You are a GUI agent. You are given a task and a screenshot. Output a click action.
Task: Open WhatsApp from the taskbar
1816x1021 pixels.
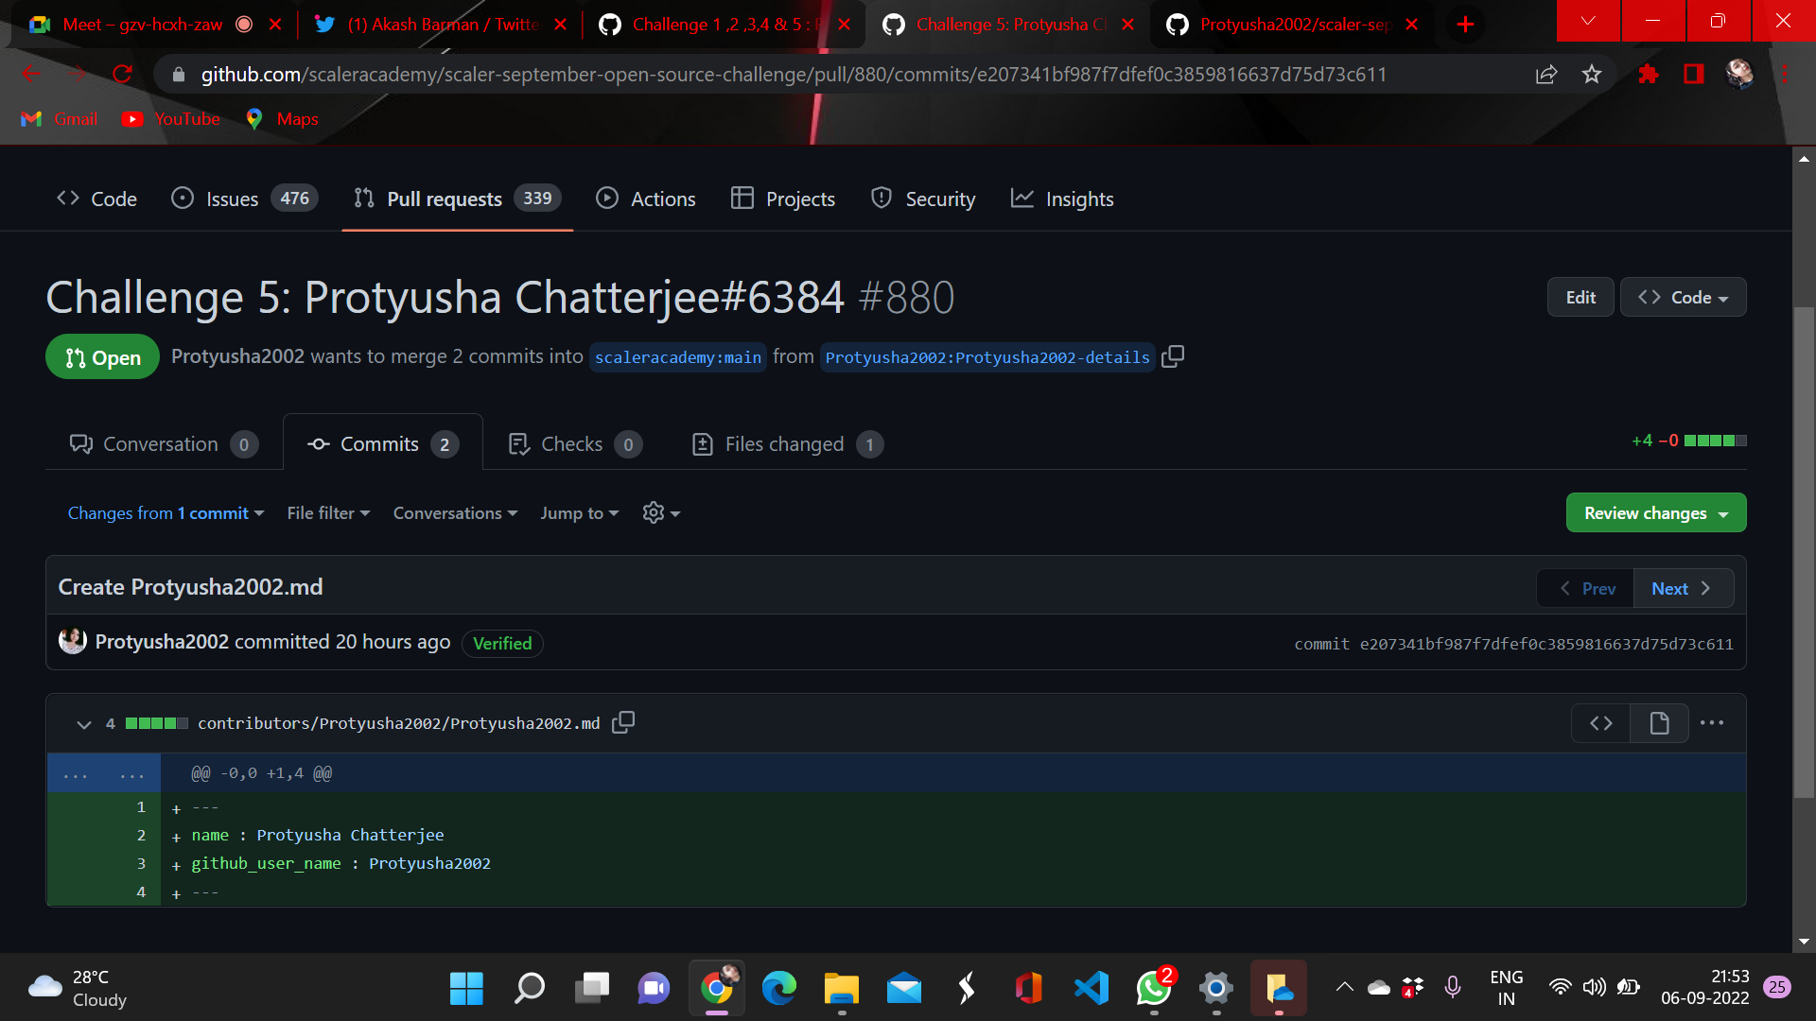(x=1153, y=989)
